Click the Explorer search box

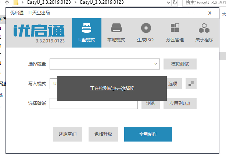[x=204, y=3]
